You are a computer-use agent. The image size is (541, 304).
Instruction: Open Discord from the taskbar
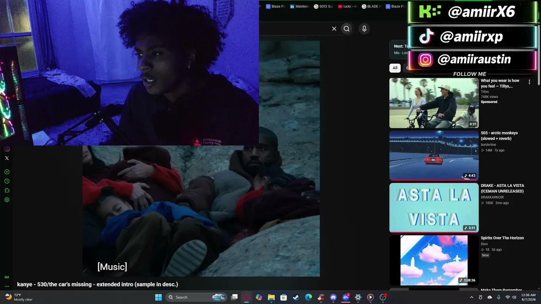pyautogui.click(x=333, y=297)
